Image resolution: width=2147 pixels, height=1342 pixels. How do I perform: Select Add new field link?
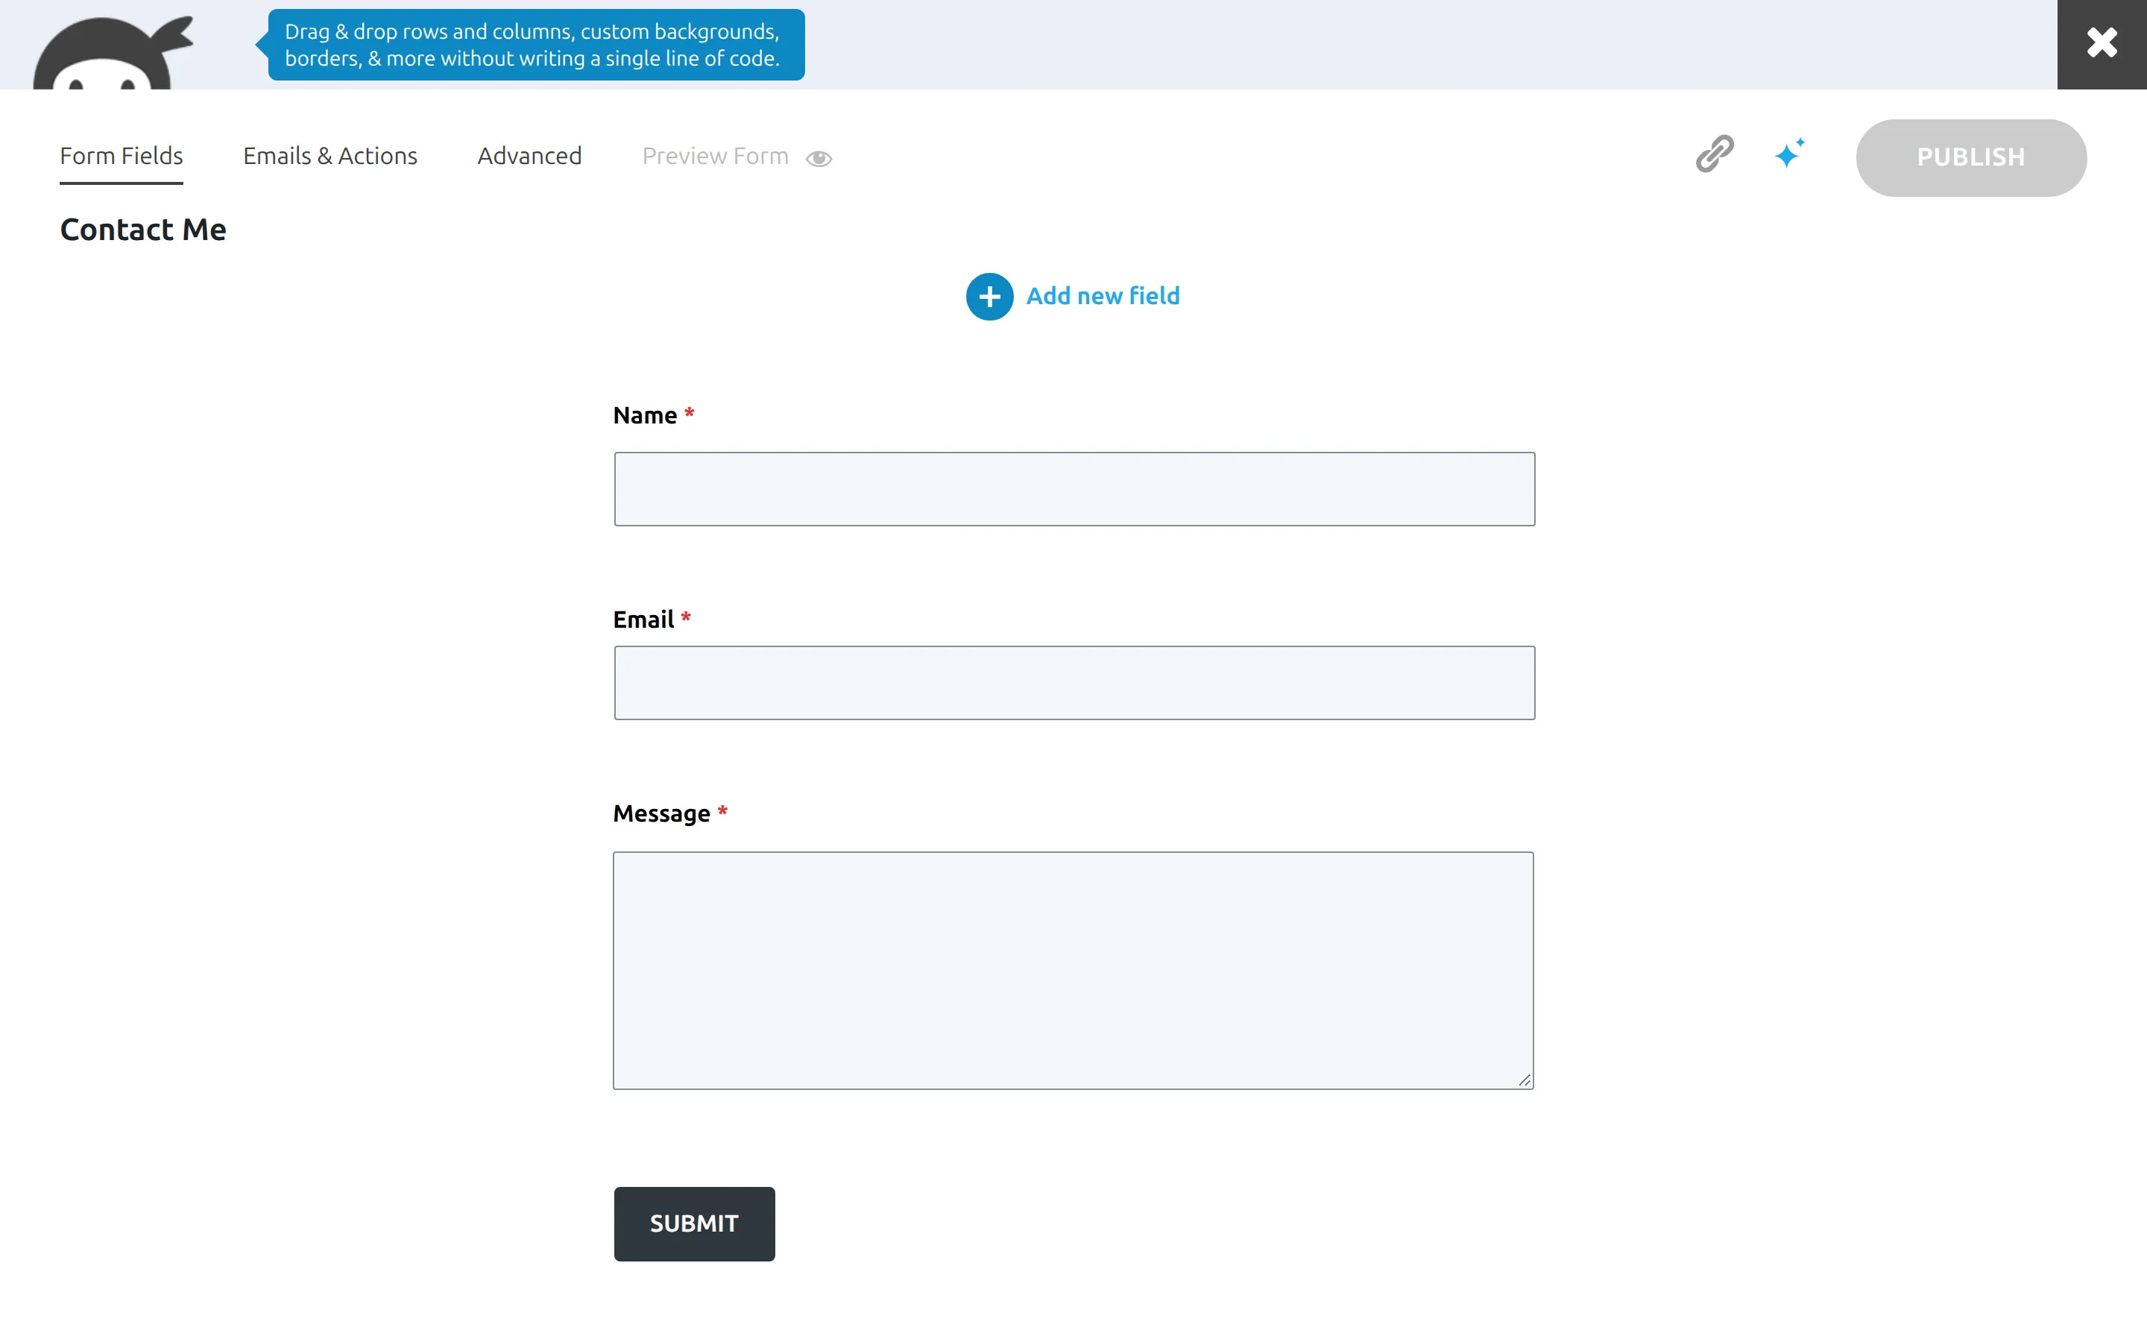(1103, 297)
